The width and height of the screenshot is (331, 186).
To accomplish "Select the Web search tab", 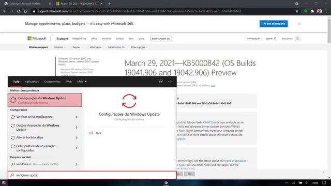I will point(69,82).
